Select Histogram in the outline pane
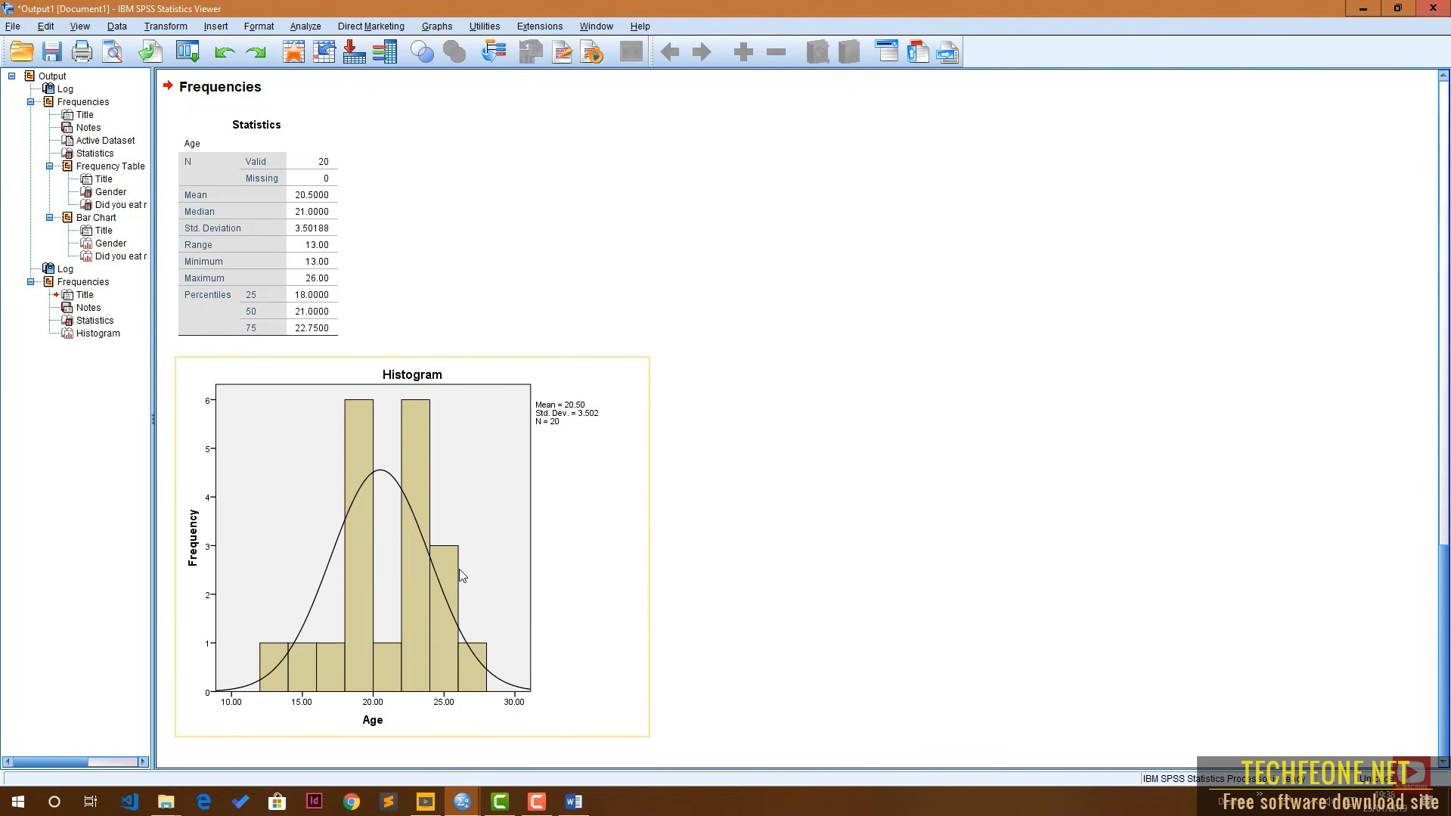 (x=98, y=333)
